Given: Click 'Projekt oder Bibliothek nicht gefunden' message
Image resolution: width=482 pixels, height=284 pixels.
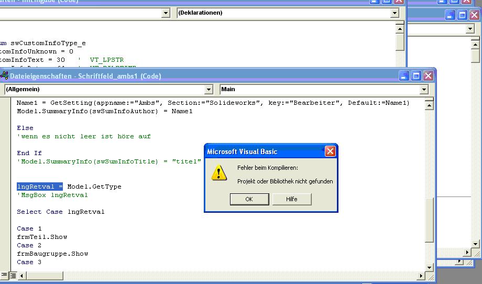Looking at the screenshot, I should tap(285, 181).
